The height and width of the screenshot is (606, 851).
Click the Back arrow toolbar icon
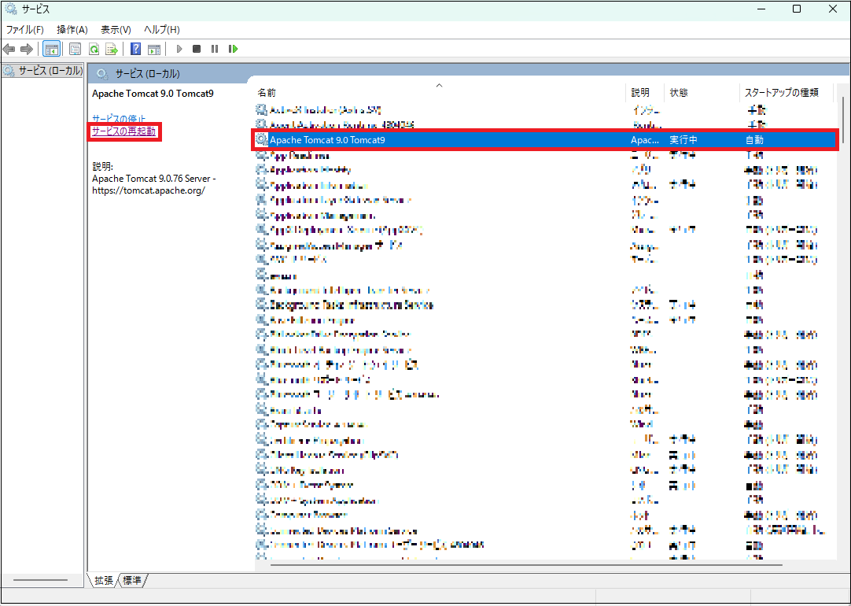click(x=9, y=49)
